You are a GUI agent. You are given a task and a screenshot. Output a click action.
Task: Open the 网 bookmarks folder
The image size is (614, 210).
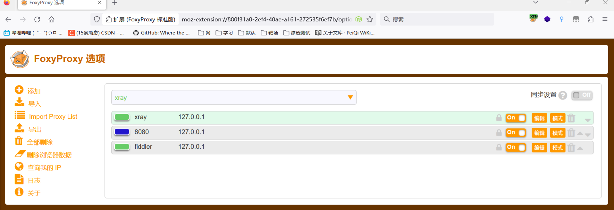coord(204,33)
